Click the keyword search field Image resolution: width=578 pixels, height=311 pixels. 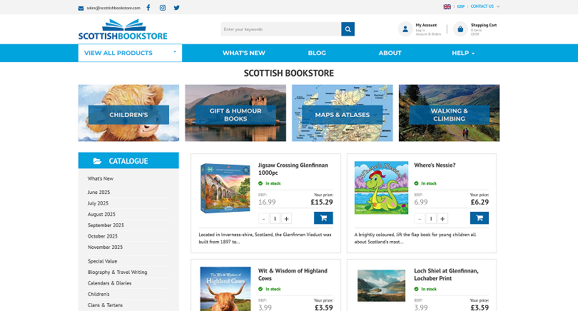coord(280,29)
